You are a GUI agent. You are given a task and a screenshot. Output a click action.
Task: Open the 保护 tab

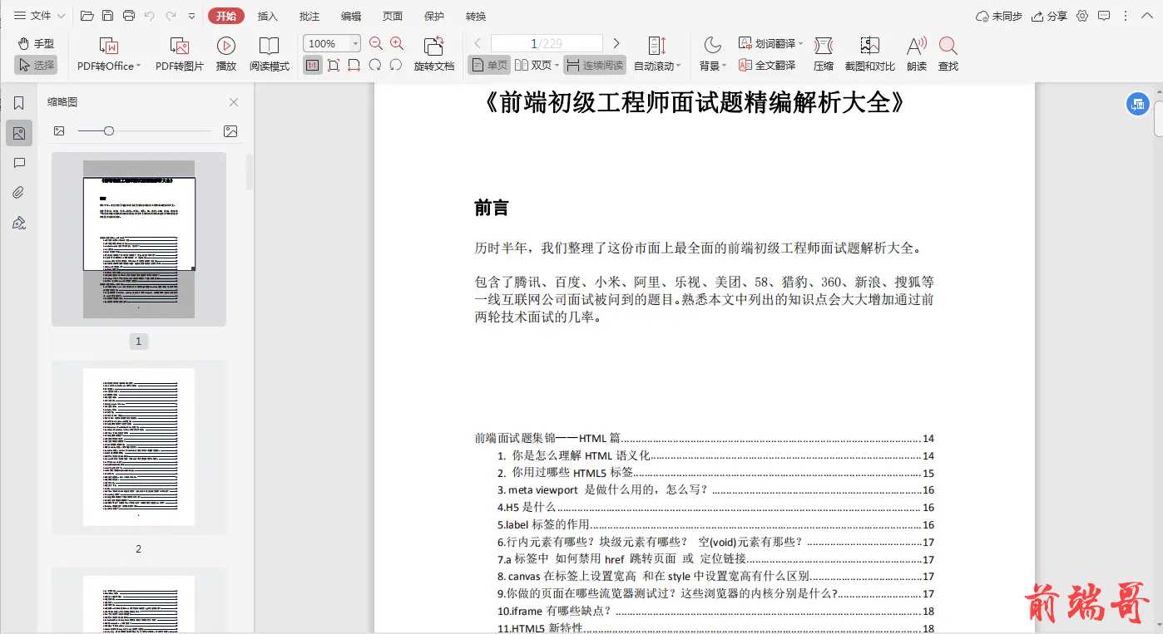[x=434, y=16]
